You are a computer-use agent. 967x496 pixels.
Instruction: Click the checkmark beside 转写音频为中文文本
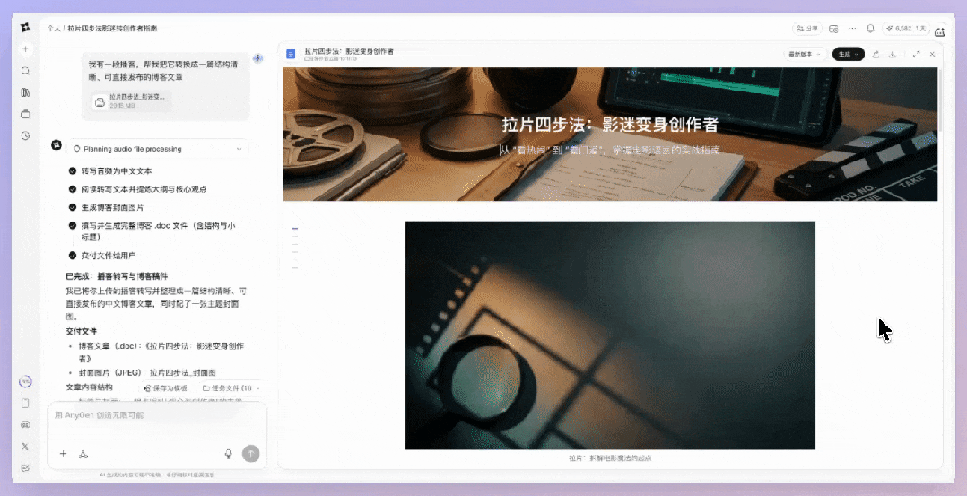[73, 170]
